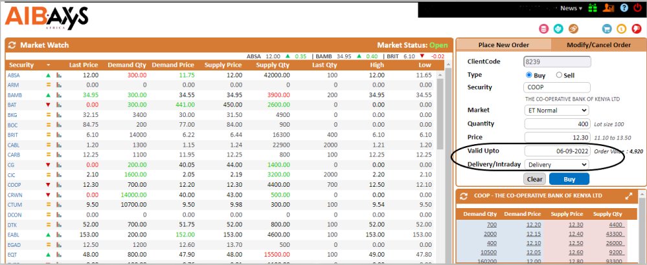
Task: Open the chart icon for CARB
Action: [59, 154]
